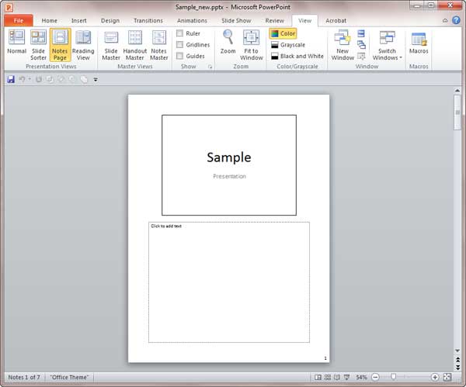Image resolution: width=466 pixels, height=387 pixels.
Task: Open the Slide Master view
Action: click(x=111, y=45)
